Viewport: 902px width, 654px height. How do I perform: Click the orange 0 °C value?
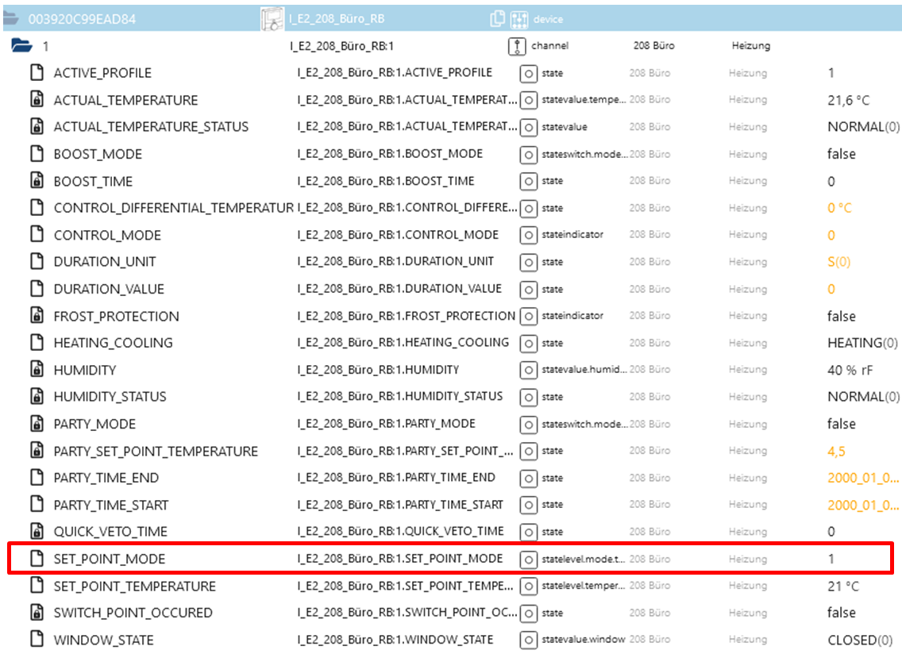coord(840,208)
